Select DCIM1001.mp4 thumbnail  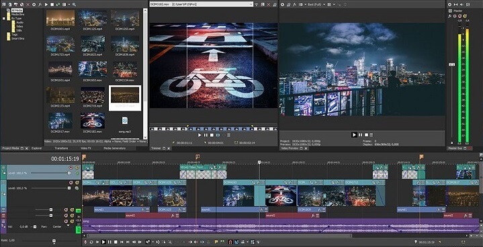(x=60, y=18)
